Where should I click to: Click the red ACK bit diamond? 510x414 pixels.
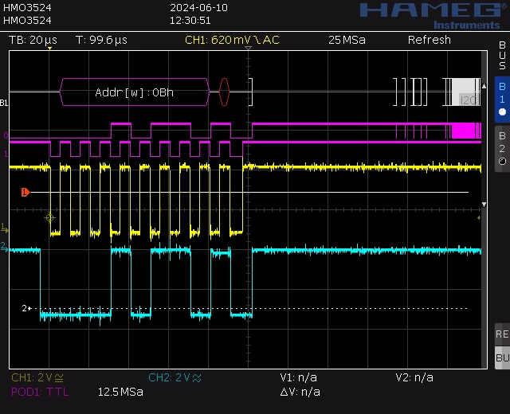click(224, 92)
